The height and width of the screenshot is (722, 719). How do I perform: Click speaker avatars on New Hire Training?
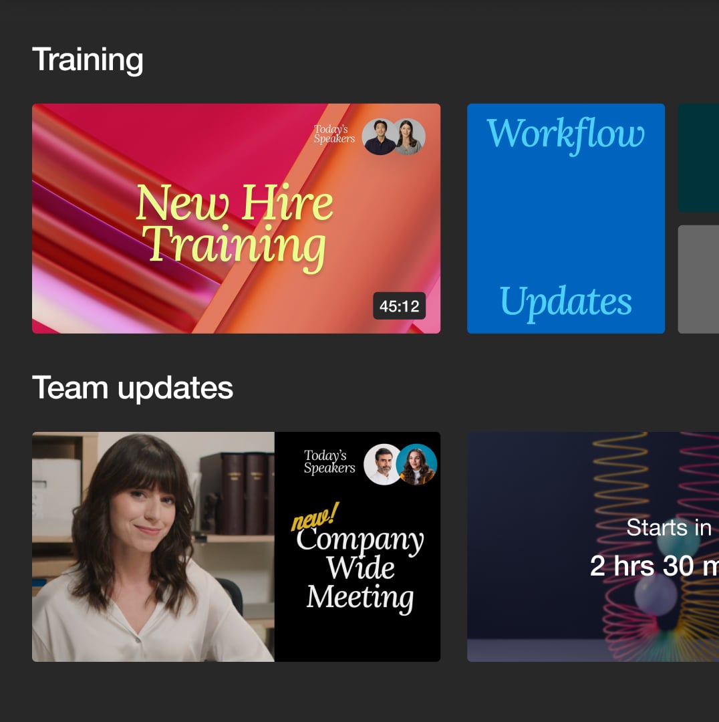[x=394, y=137]
